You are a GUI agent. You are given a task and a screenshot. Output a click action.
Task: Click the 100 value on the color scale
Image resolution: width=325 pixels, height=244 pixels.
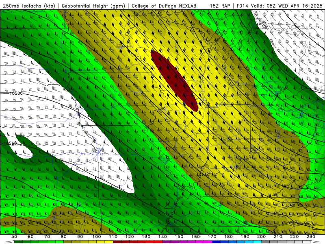97,237
